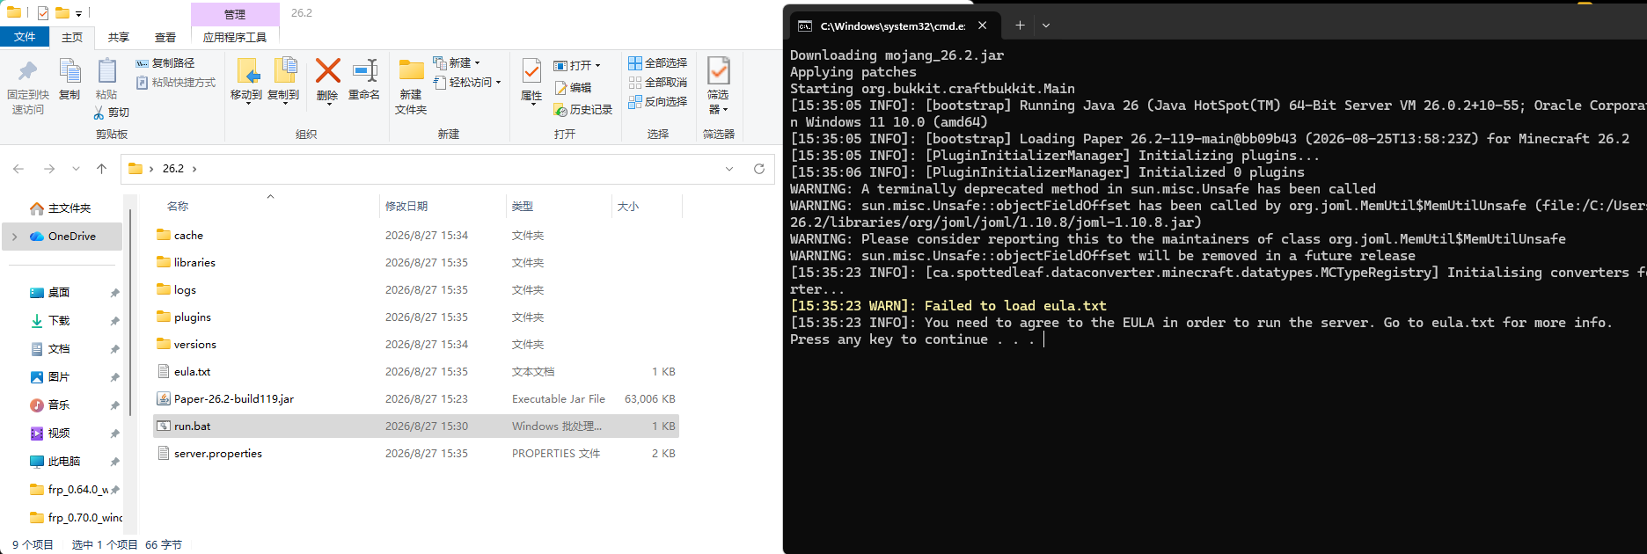Copy the file path with 复制路径
Screen dimensions: 1647x554
coord(165,63)
